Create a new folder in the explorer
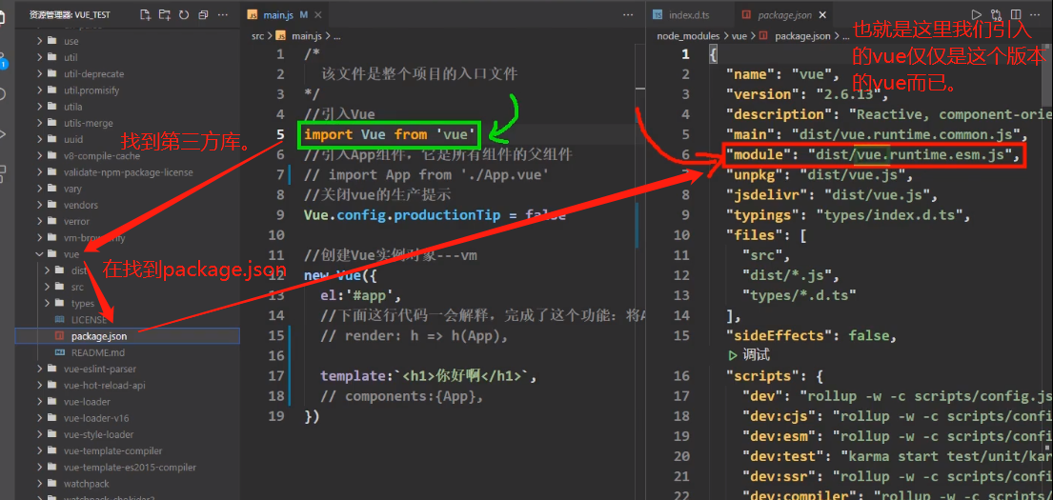Screen dimensions: 1053x500 tap(165, 14)
